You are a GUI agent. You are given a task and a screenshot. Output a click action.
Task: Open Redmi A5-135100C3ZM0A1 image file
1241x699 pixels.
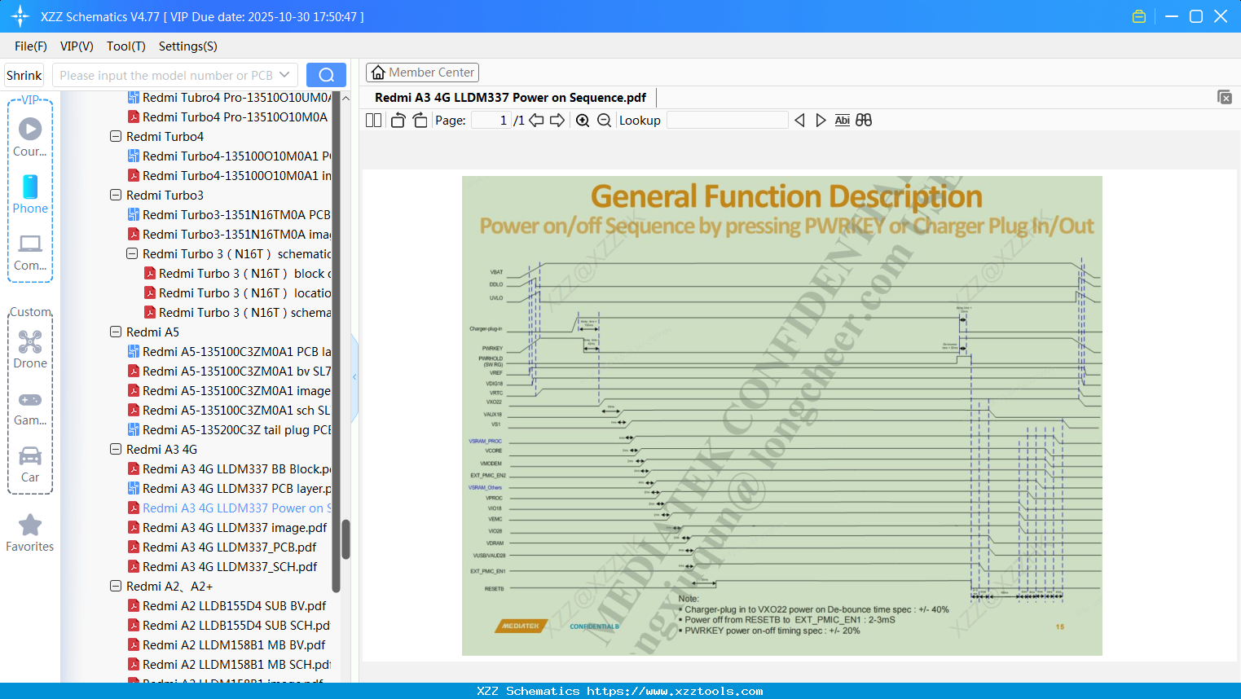click(230, 390)
